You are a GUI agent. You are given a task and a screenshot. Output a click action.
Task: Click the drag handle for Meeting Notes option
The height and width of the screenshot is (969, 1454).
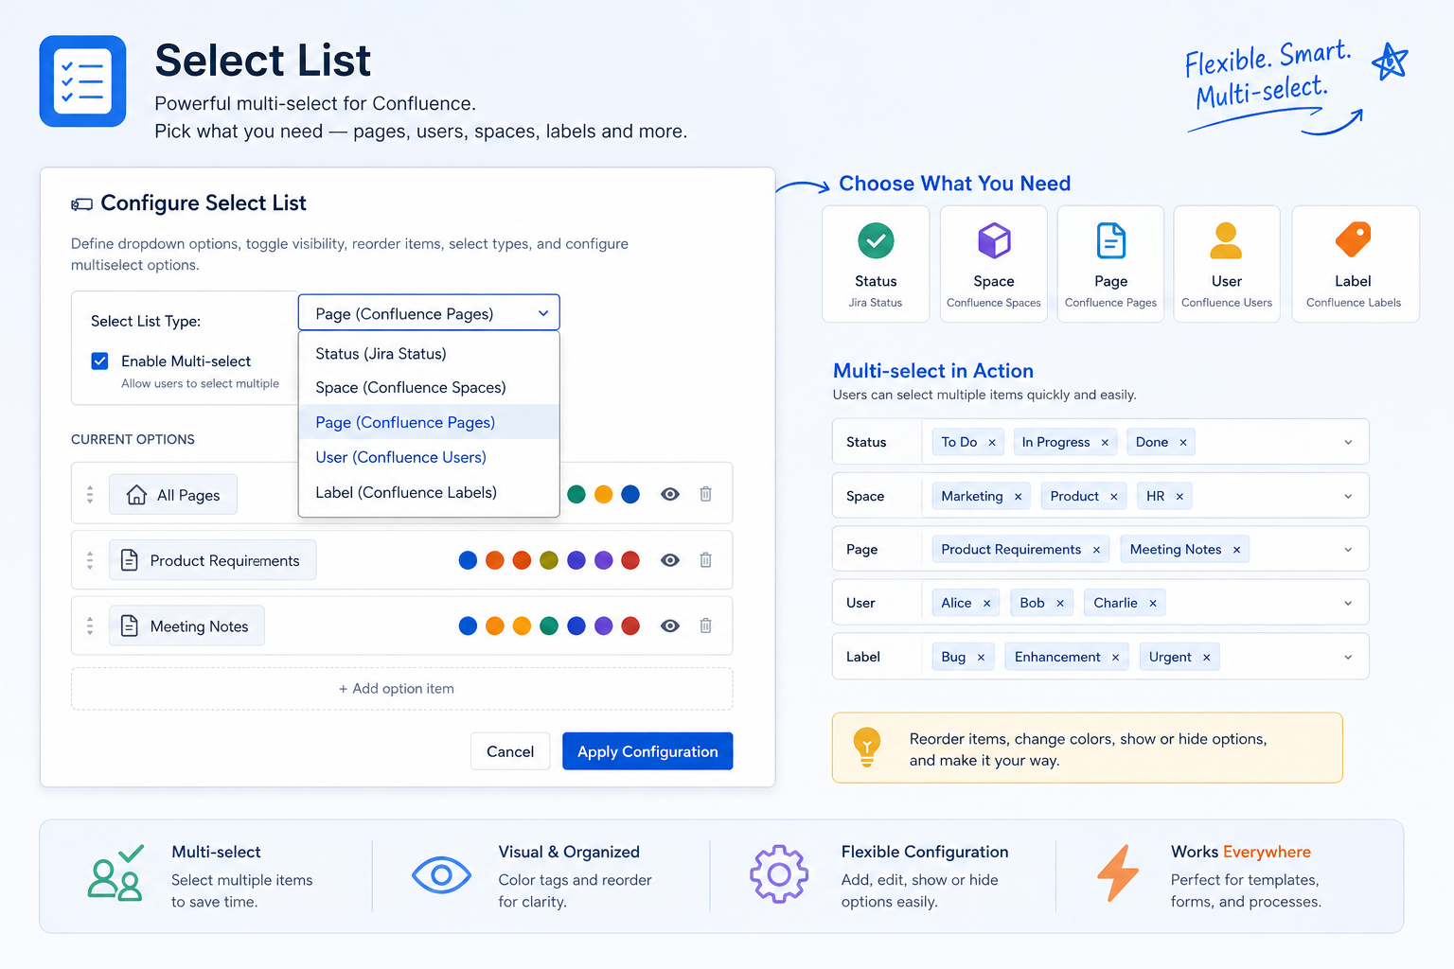tap(90, 625)
